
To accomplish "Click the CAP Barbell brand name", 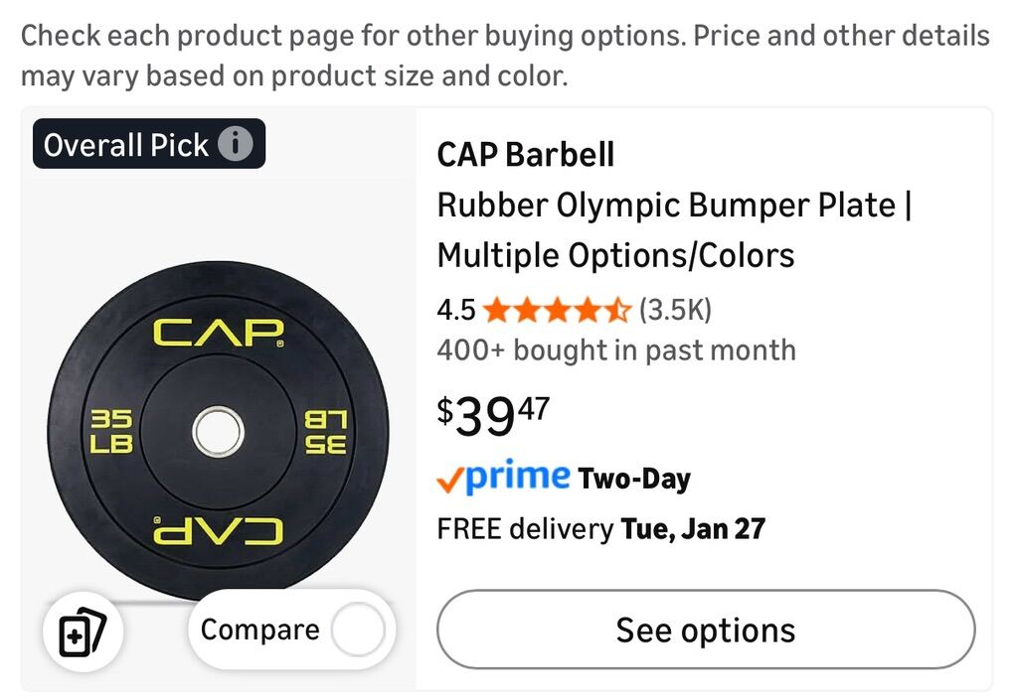I will tap(525, 155).
